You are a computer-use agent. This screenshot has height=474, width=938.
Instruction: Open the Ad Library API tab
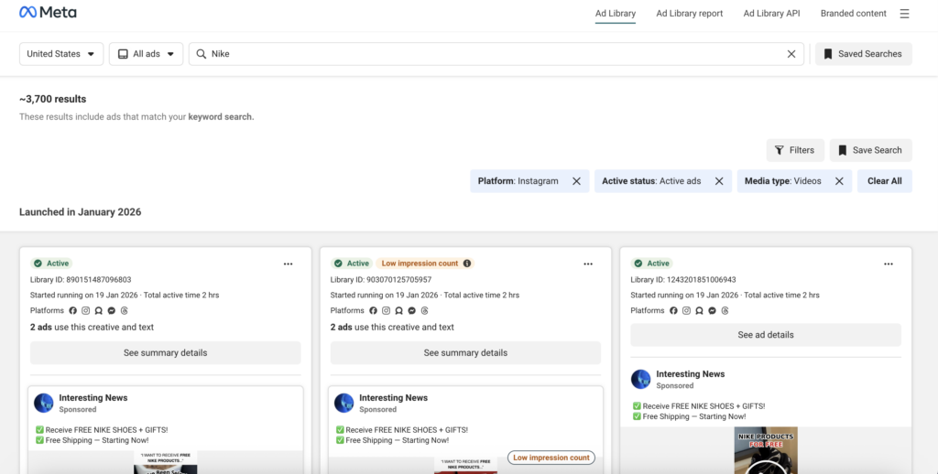point(771,14)
